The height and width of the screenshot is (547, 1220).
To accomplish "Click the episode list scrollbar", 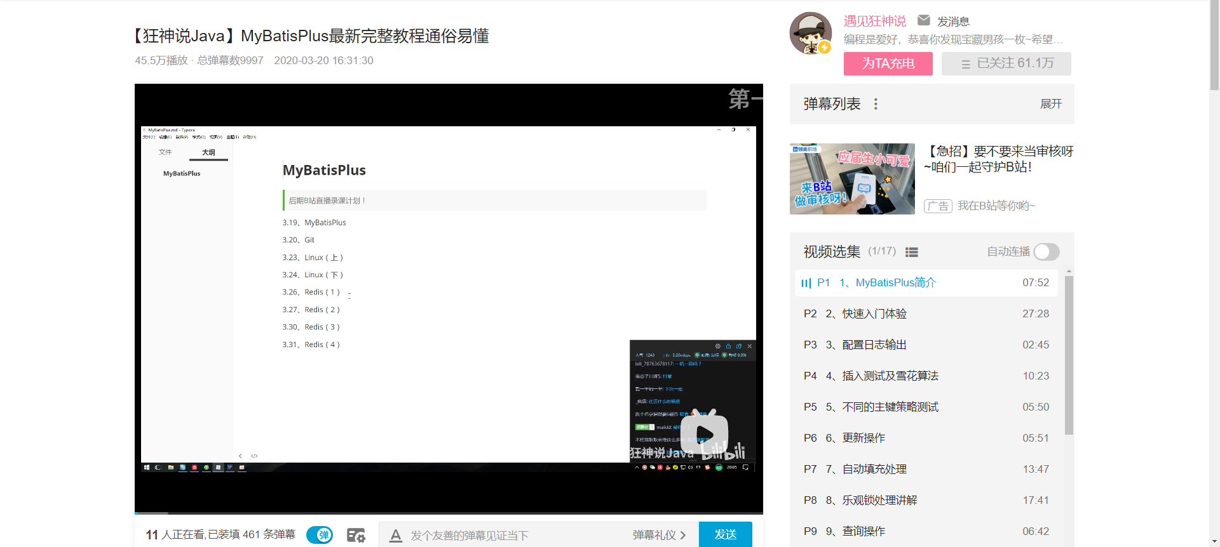I will (1069, 355).
